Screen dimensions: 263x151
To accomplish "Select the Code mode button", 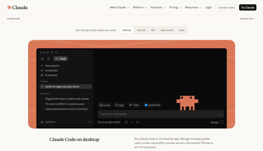I will tap(61, 59).
